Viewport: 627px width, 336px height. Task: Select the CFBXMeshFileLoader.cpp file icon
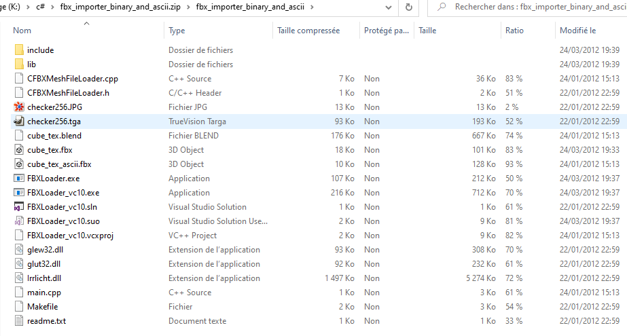pos(19,79)
